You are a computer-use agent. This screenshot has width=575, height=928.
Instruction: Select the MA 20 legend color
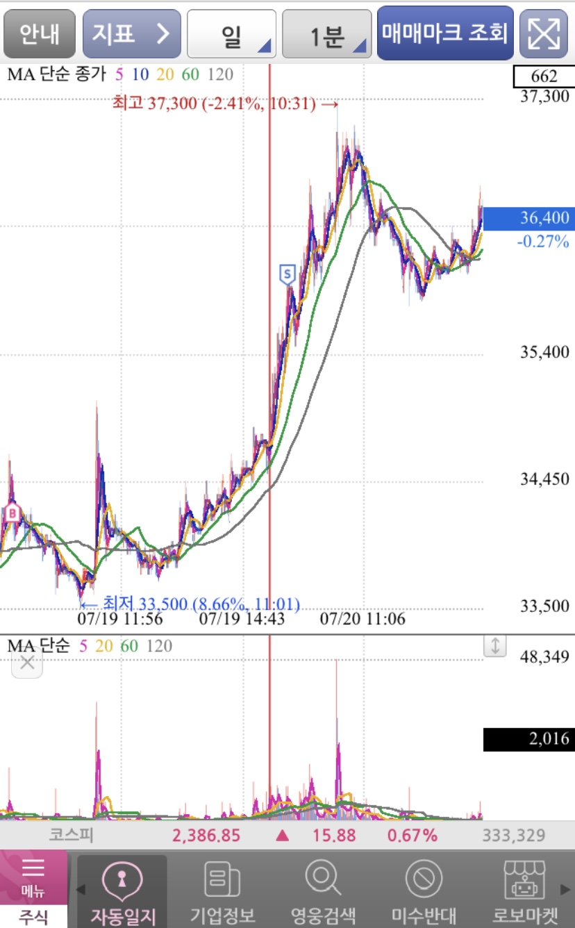tap(165, 75)
